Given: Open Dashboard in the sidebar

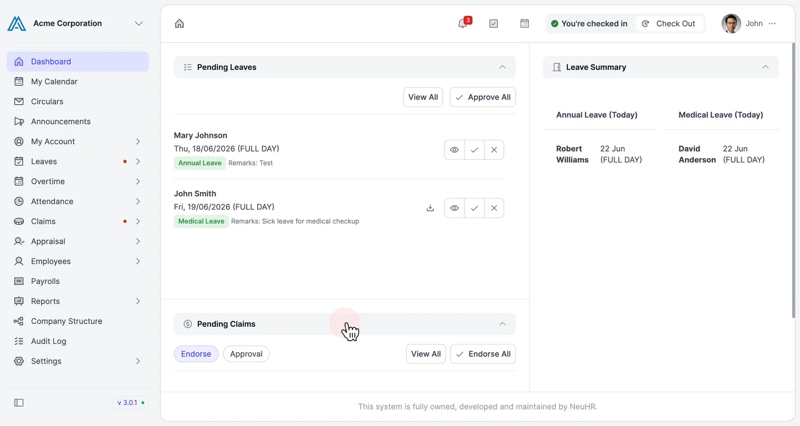Looking at the screenshot, I should (x=78, y=62).
